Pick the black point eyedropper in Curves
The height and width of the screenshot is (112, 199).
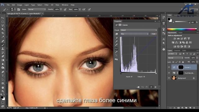[x=116, y=38]
